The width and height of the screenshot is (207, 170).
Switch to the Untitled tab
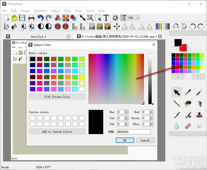38,37
